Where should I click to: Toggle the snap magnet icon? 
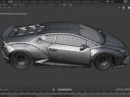[x=64, y=5]
